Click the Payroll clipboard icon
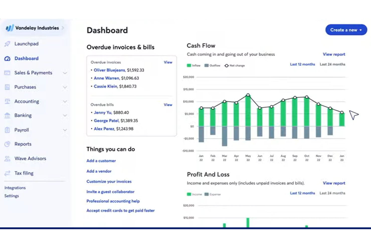Screen dimensions: 371x248 tap(7, 130)
